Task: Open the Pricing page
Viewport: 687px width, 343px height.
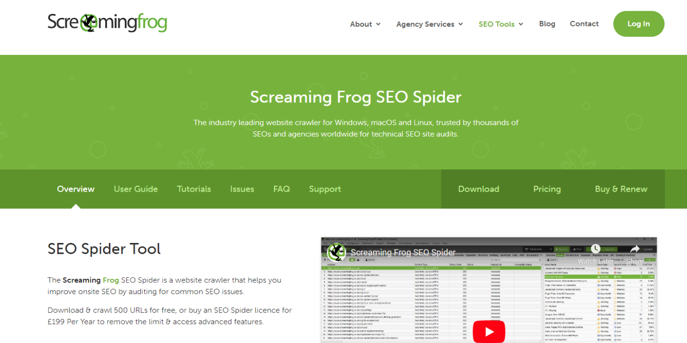Action: [547, 189]
